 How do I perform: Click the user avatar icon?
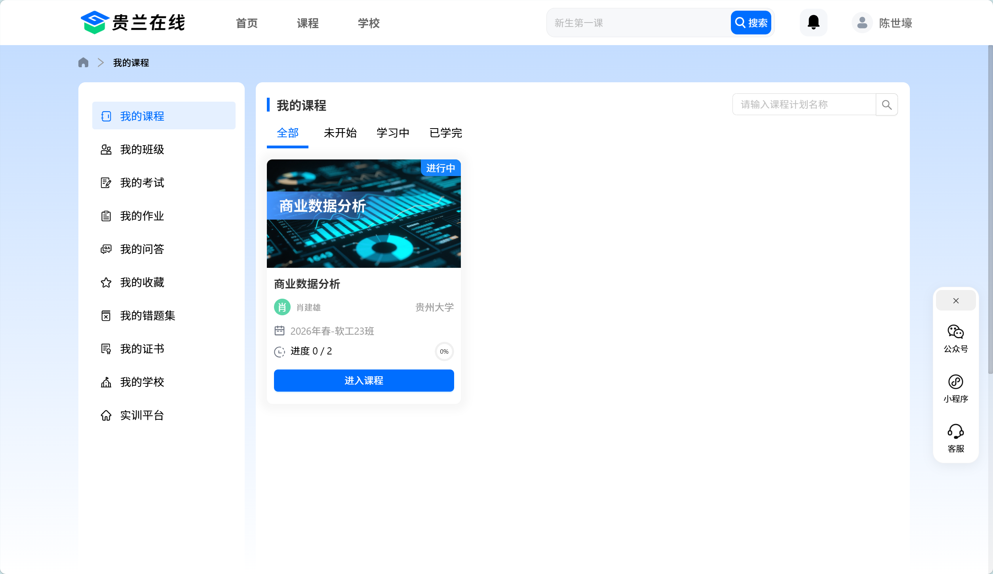(x=862, y=23)
